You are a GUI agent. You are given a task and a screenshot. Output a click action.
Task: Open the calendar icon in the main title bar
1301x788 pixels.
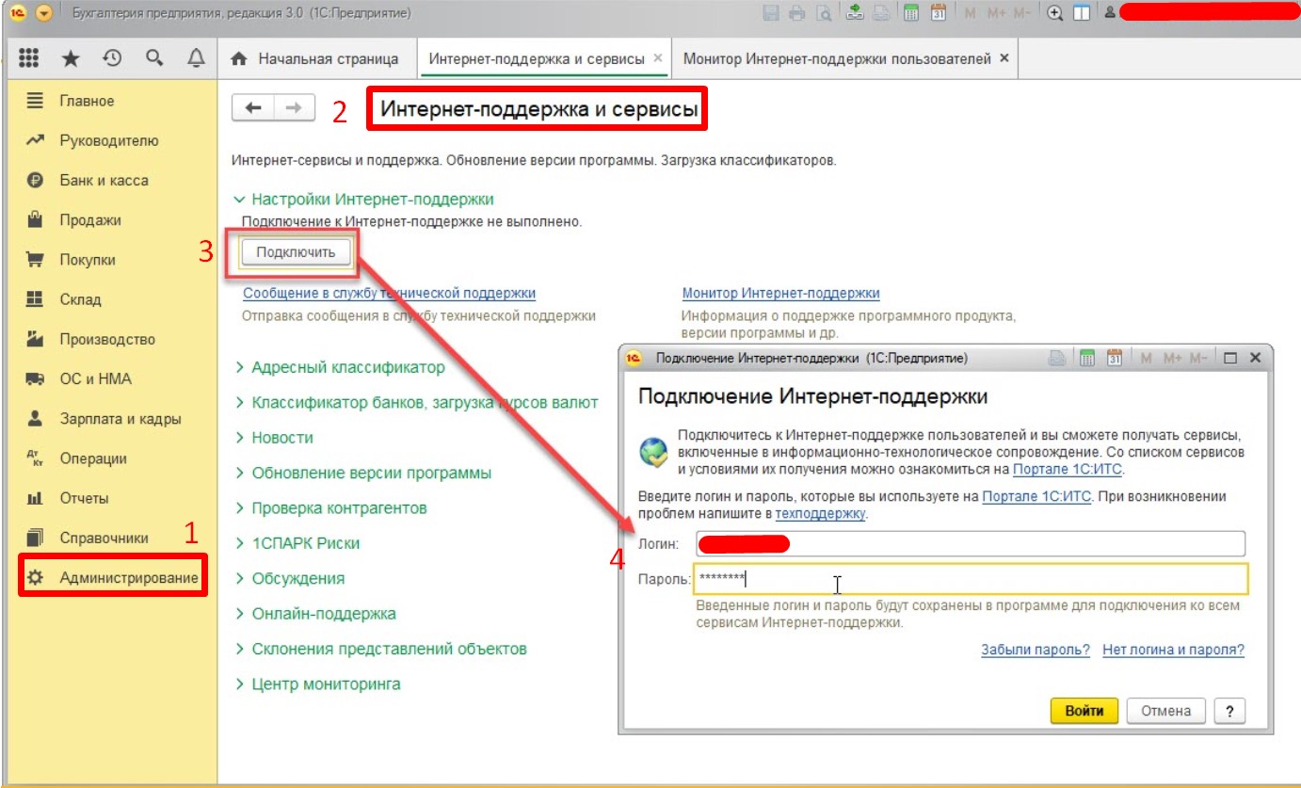coord(938,13)
